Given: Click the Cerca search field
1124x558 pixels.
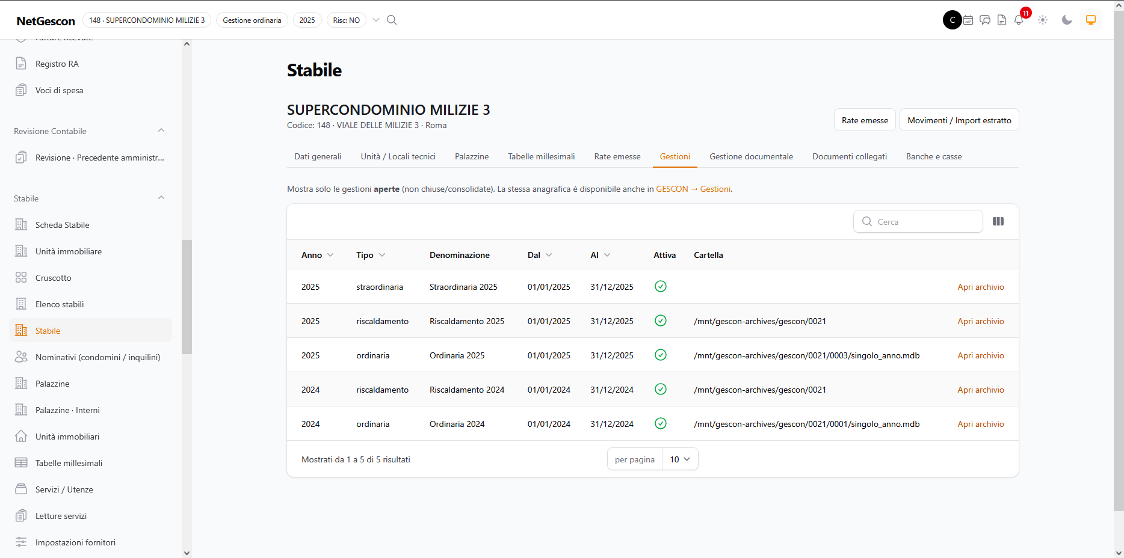Looking at the screenshot, I should tap(918, 221).
